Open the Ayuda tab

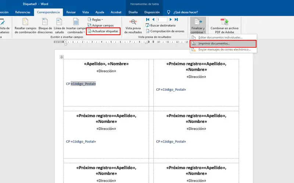100,12
